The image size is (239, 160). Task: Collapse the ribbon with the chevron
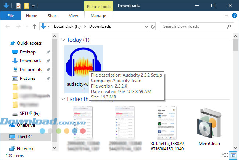[x=226, y=16]
